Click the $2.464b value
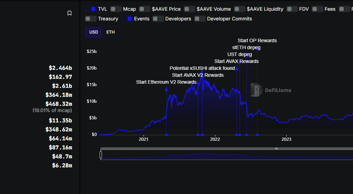Viewport: 353px width, 194px height. (61, 68)
